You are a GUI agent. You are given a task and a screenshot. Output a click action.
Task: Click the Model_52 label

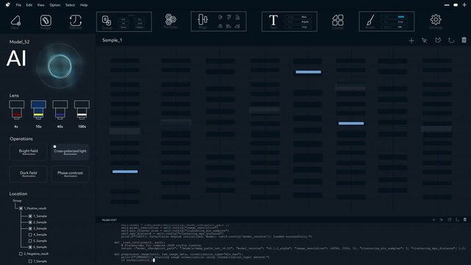pyautogui.click(x=19, y=42)
